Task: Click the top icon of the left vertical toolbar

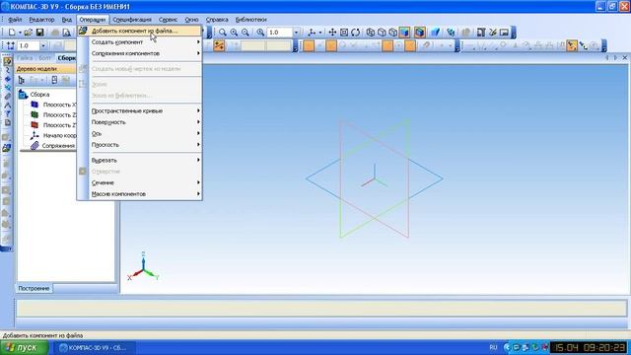Action: [7, 61]
